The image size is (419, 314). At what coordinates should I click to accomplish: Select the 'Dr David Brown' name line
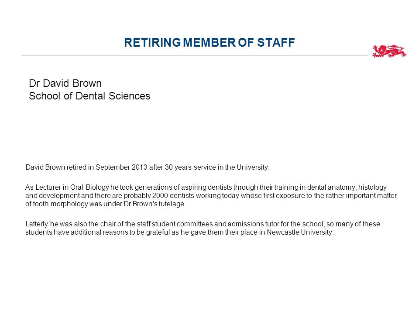pyautogui.click(x=65, y=83)
